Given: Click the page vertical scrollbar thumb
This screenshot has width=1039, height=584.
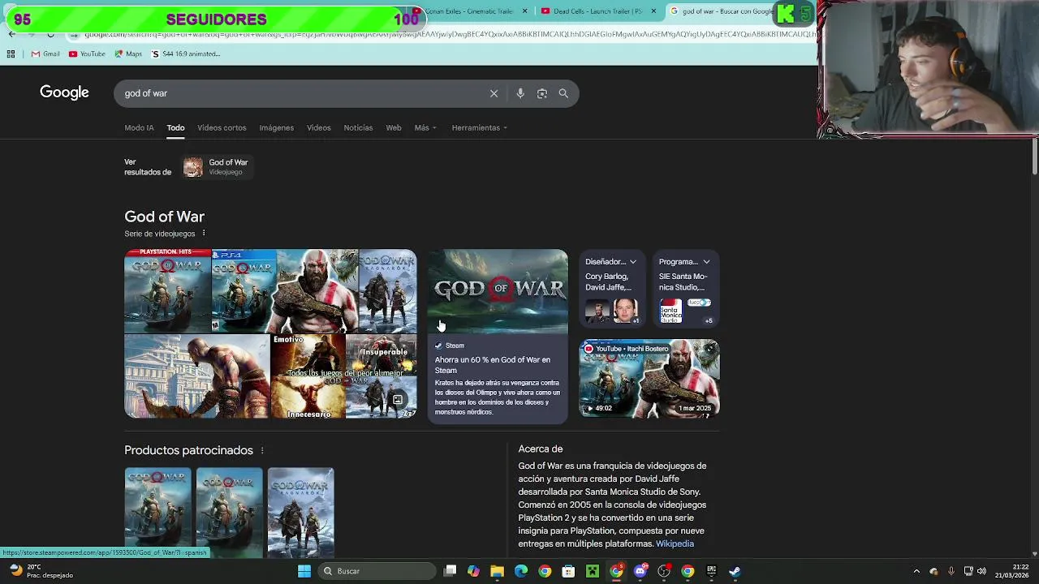Looking at the screenshot, I should tap(1034, 156).
